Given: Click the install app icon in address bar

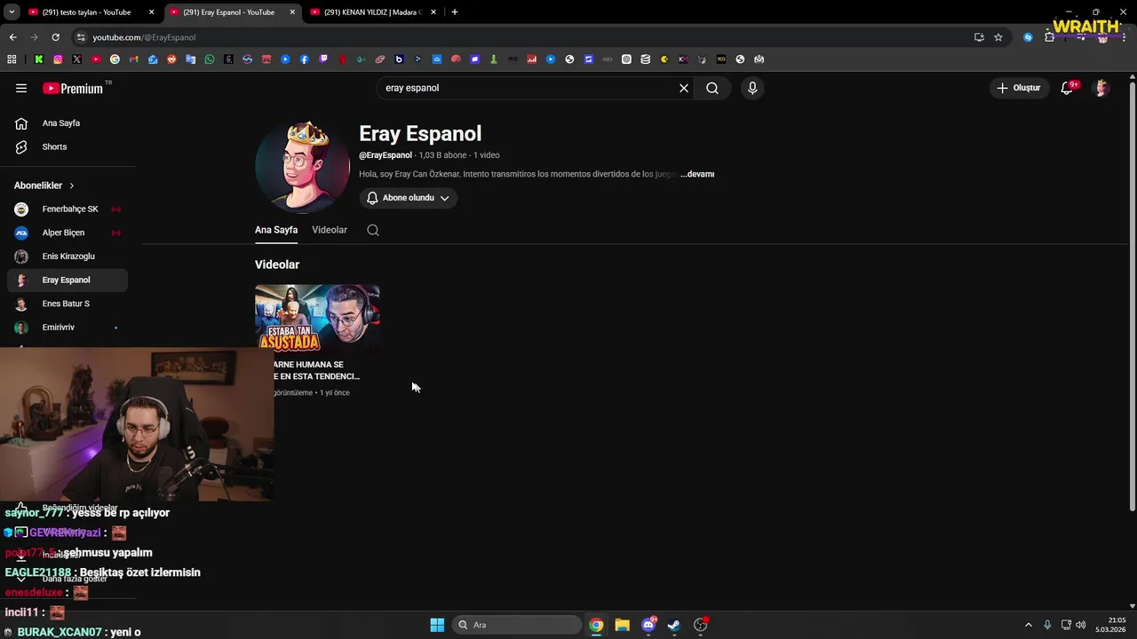Looking at the screenshot, I should (x=979, y=37).
